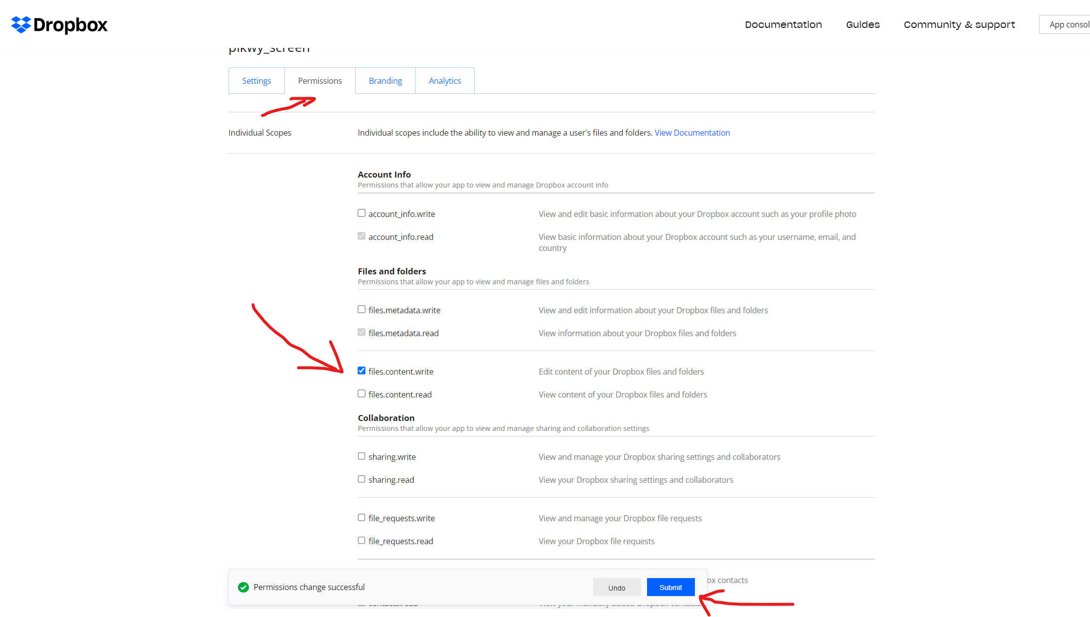Switch to the Settings tab
This screenshot has height=617, width=1090.
click(256, 81)
